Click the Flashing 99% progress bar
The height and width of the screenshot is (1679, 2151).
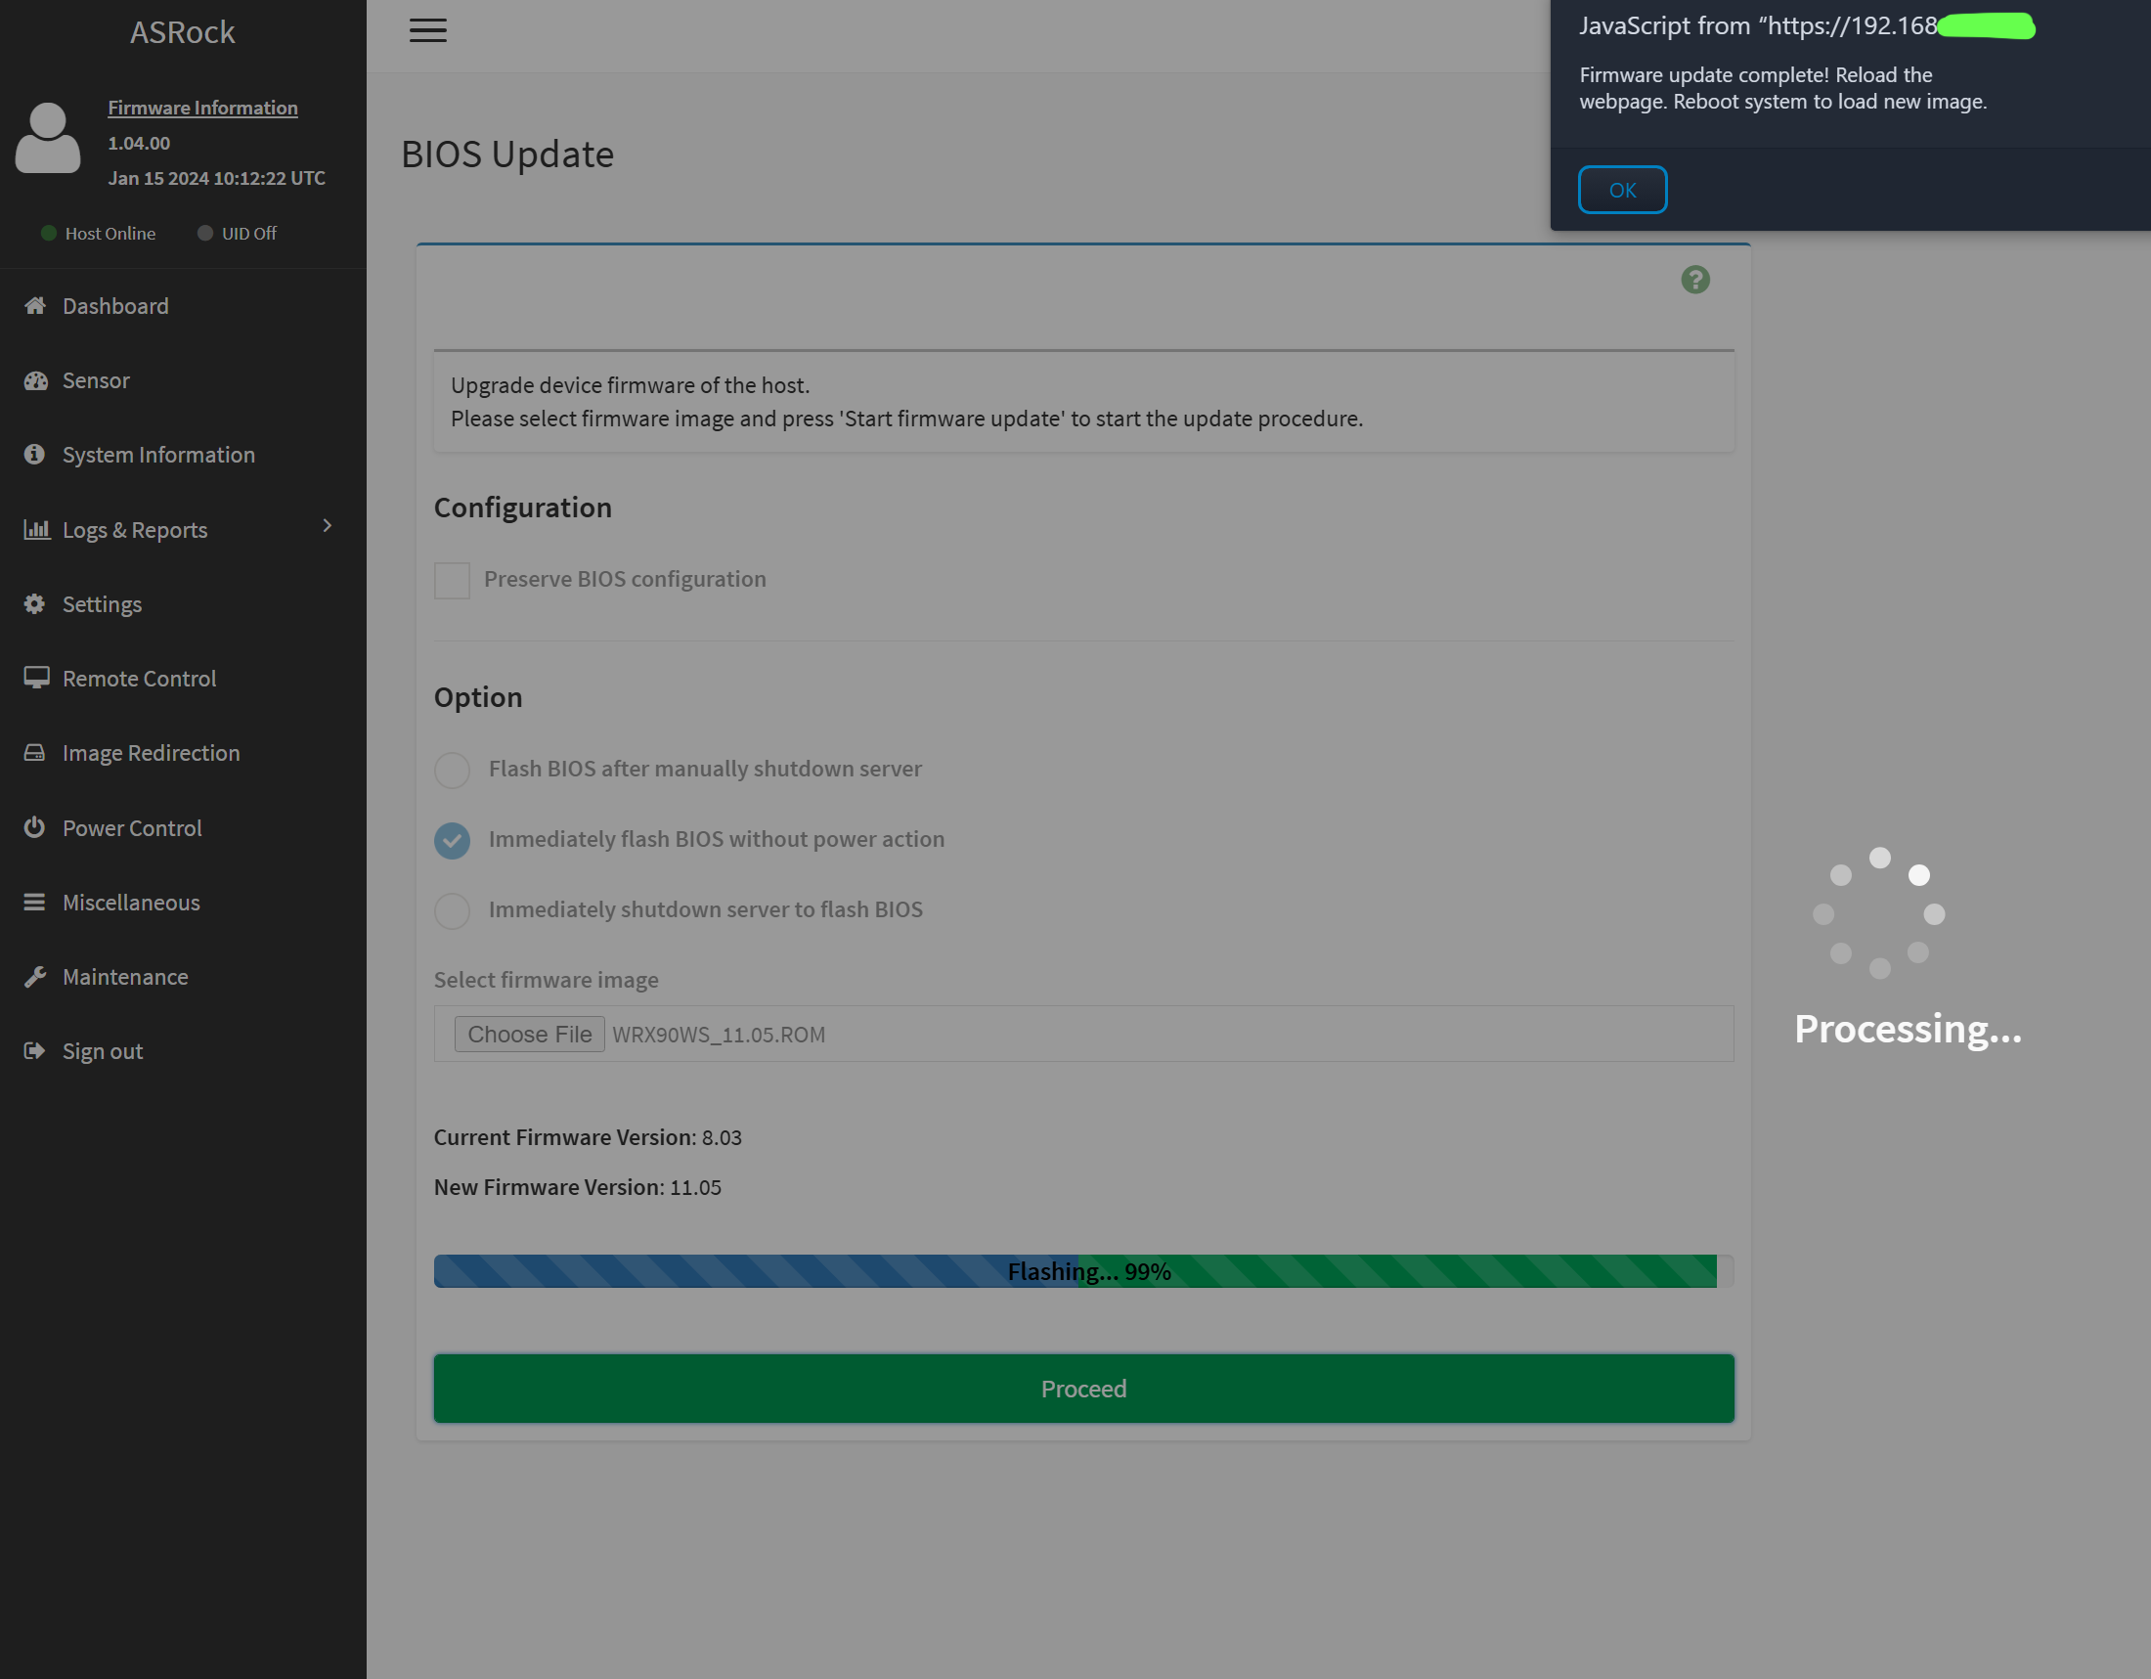click(x=1083, y=1271)
